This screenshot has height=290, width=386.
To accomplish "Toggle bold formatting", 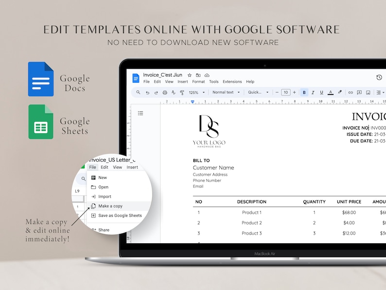I will point(304,92).
